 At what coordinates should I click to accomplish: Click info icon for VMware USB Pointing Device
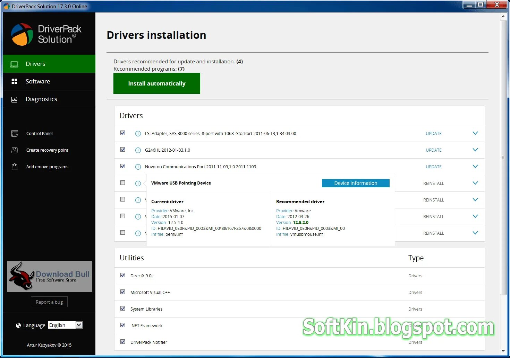(138, 184)
